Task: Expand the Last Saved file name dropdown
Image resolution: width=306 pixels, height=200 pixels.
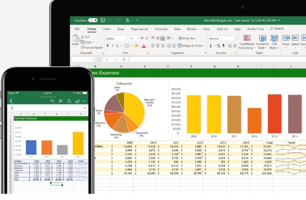Action: (279, 20)
